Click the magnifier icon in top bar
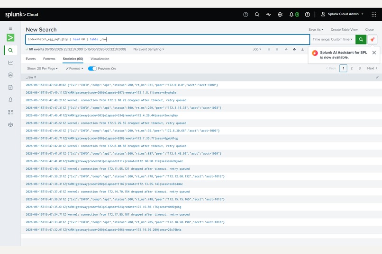The height and width of the screenshot is (254, 382). tap(257, 15)
